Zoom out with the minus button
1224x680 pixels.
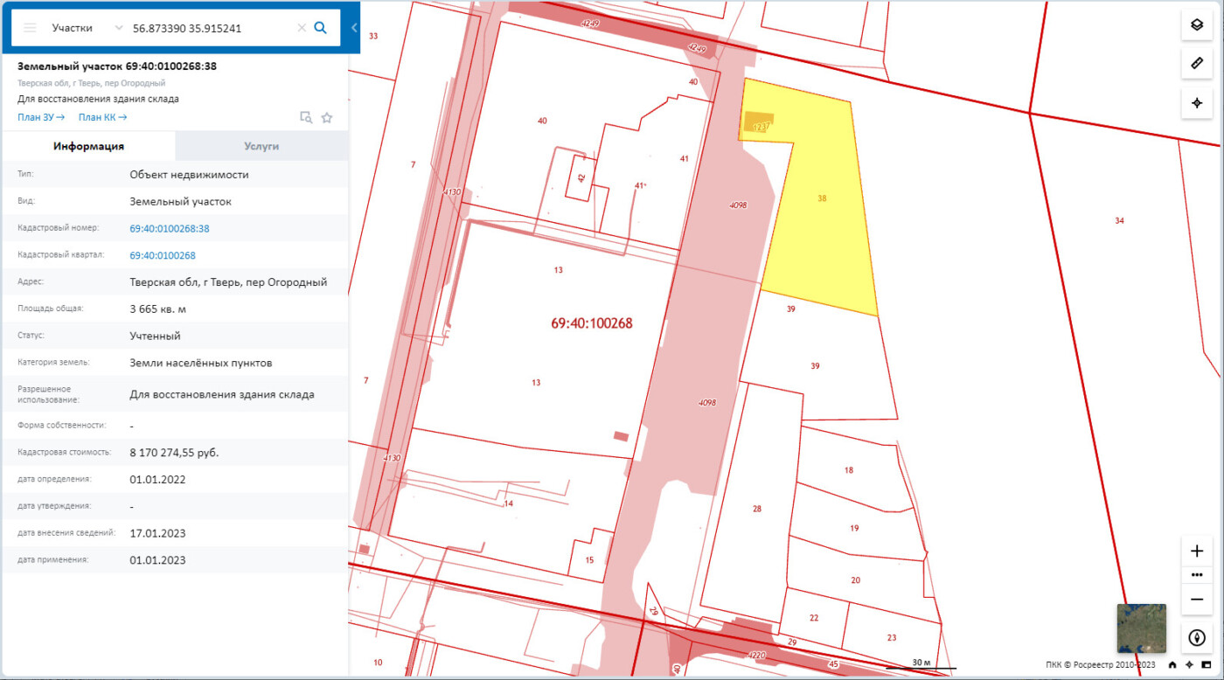click(x=1197, y=599)
